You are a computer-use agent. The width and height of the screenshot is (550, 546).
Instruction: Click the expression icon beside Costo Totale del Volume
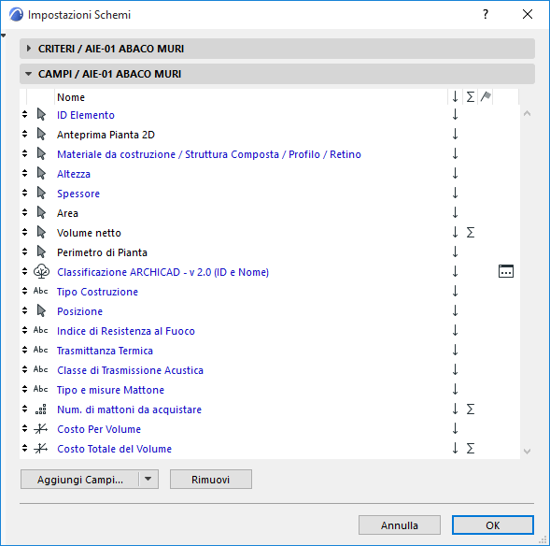click(x=41, y=449)
